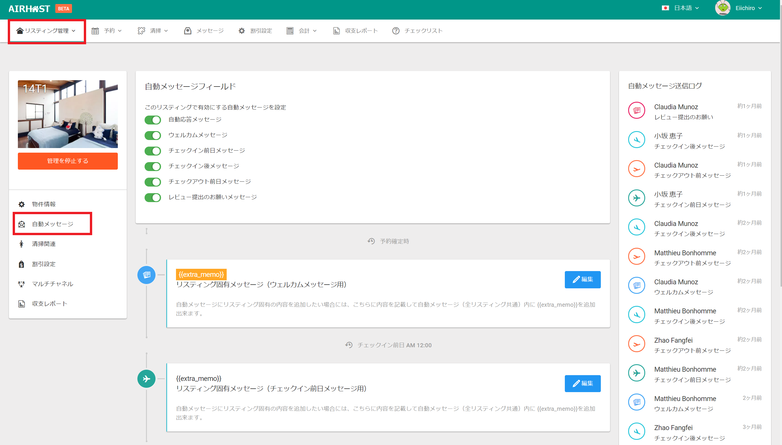Click the メッセージ icon in top navigation
This screenshot has height=445, width=782.
[188, 31]
